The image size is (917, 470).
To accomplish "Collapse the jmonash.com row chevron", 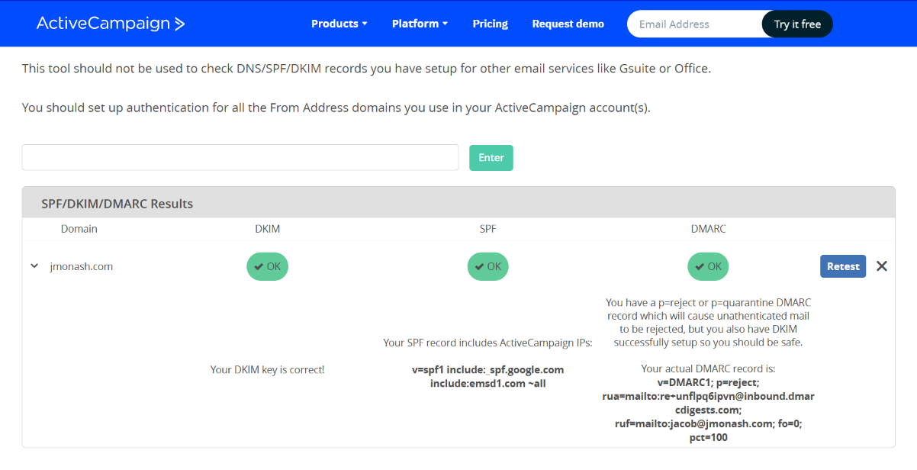I will [34, 266].
